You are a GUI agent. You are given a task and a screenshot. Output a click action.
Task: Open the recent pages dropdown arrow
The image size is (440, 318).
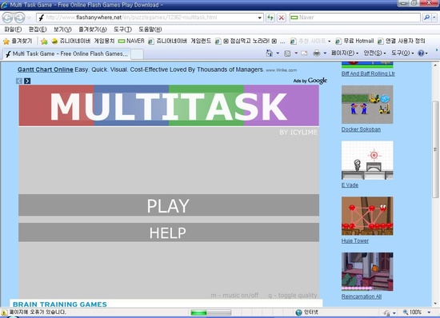(x=29, y=18)
